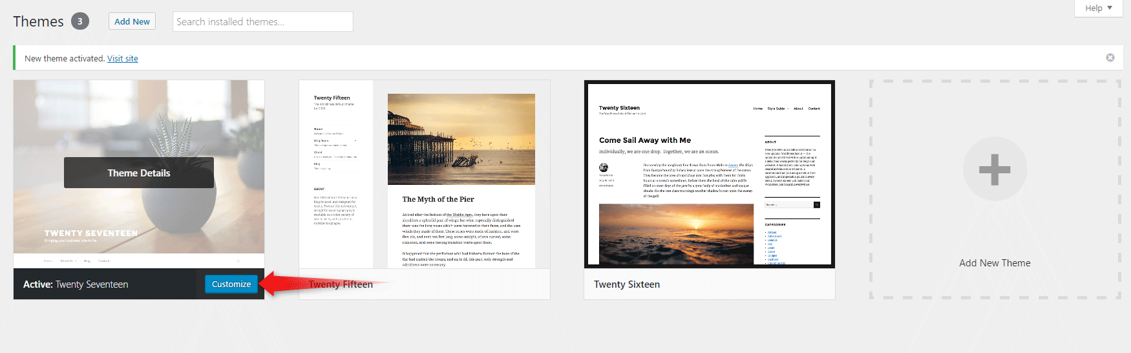Image resolution: width=1131 pixels, height=353 pixels.
Task: Follow the Visit site link
Action: [x=122, y=58]
